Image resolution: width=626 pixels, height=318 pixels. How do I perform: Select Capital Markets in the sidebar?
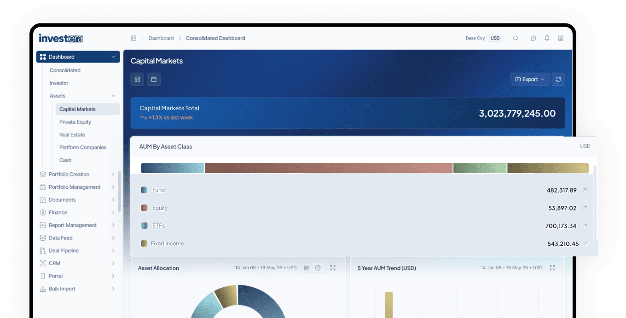click(87, 109)
